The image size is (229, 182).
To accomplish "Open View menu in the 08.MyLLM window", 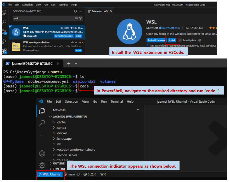I will click(38, 5).
